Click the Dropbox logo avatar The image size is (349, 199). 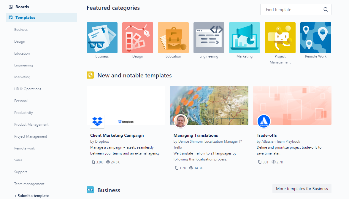point(97,121)
